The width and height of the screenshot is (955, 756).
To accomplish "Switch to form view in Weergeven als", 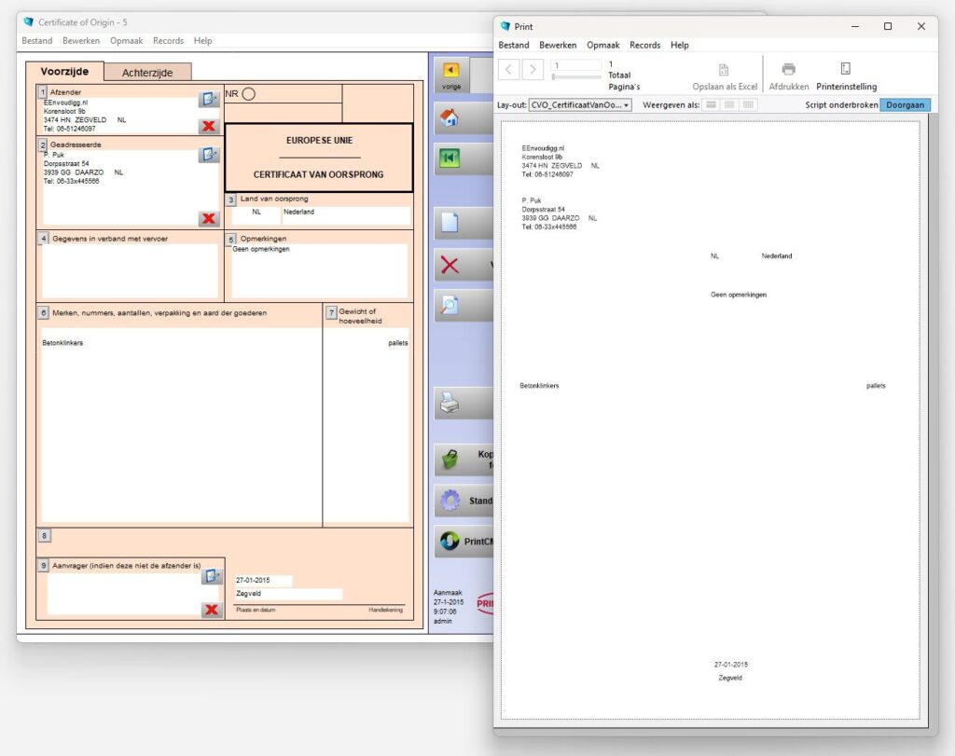I will pyautogui.click(x=712, y=105).
